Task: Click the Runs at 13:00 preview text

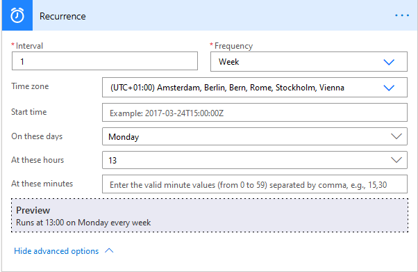Action: (83, 223)
